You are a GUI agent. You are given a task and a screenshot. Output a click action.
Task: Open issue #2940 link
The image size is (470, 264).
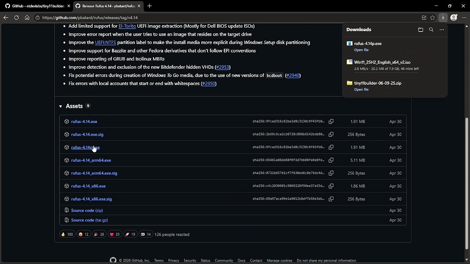(293, 75)
